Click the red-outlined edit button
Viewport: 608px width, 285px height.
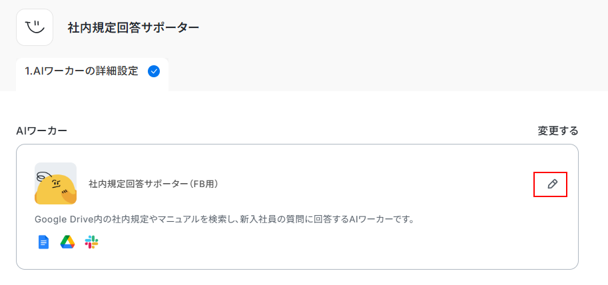(551, 184)
